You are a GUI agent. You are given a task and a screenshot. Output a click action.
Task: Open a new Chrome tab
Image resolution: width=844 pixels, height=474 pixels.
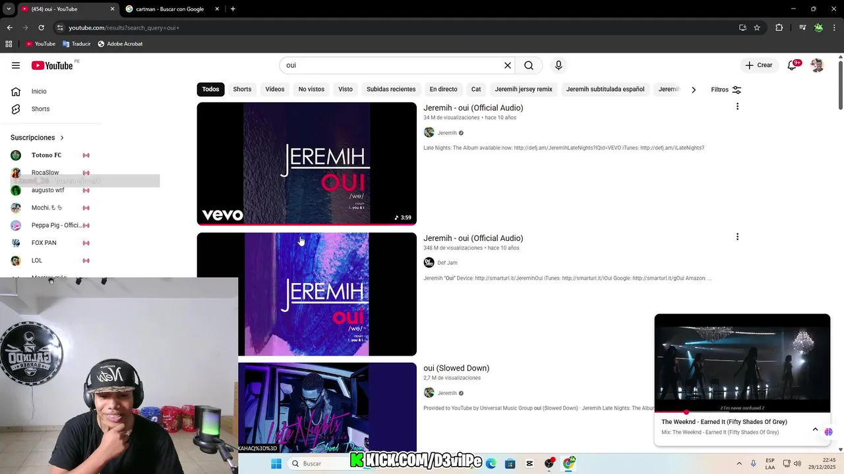click(233, 9)
